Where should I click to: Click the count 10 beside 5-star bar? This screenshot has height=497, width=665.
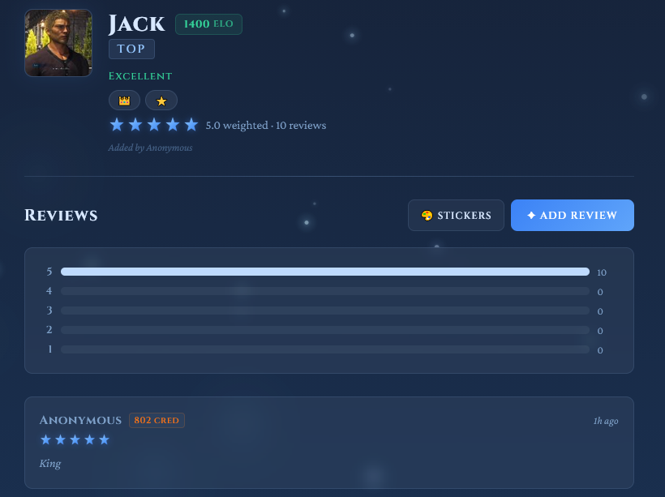click(602, 272)
